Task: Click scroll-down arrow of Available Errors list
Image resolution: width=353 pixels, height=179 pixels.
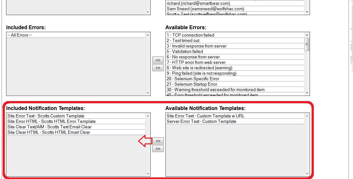Action: [307, 93]
